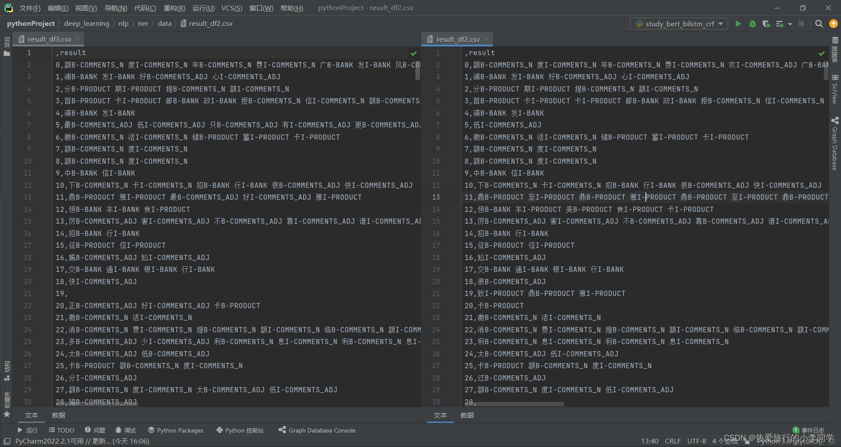Click line 13 number in right editor gutter
This screenshot has width=841, height=447.
[x=436, y=197]
